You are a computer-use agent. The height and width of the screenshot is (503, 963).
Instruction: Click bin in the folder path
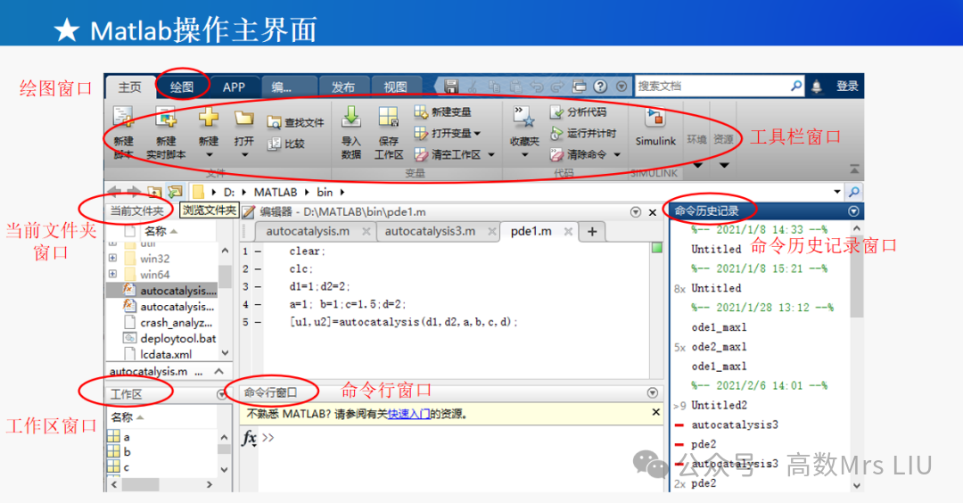(325, 193)
